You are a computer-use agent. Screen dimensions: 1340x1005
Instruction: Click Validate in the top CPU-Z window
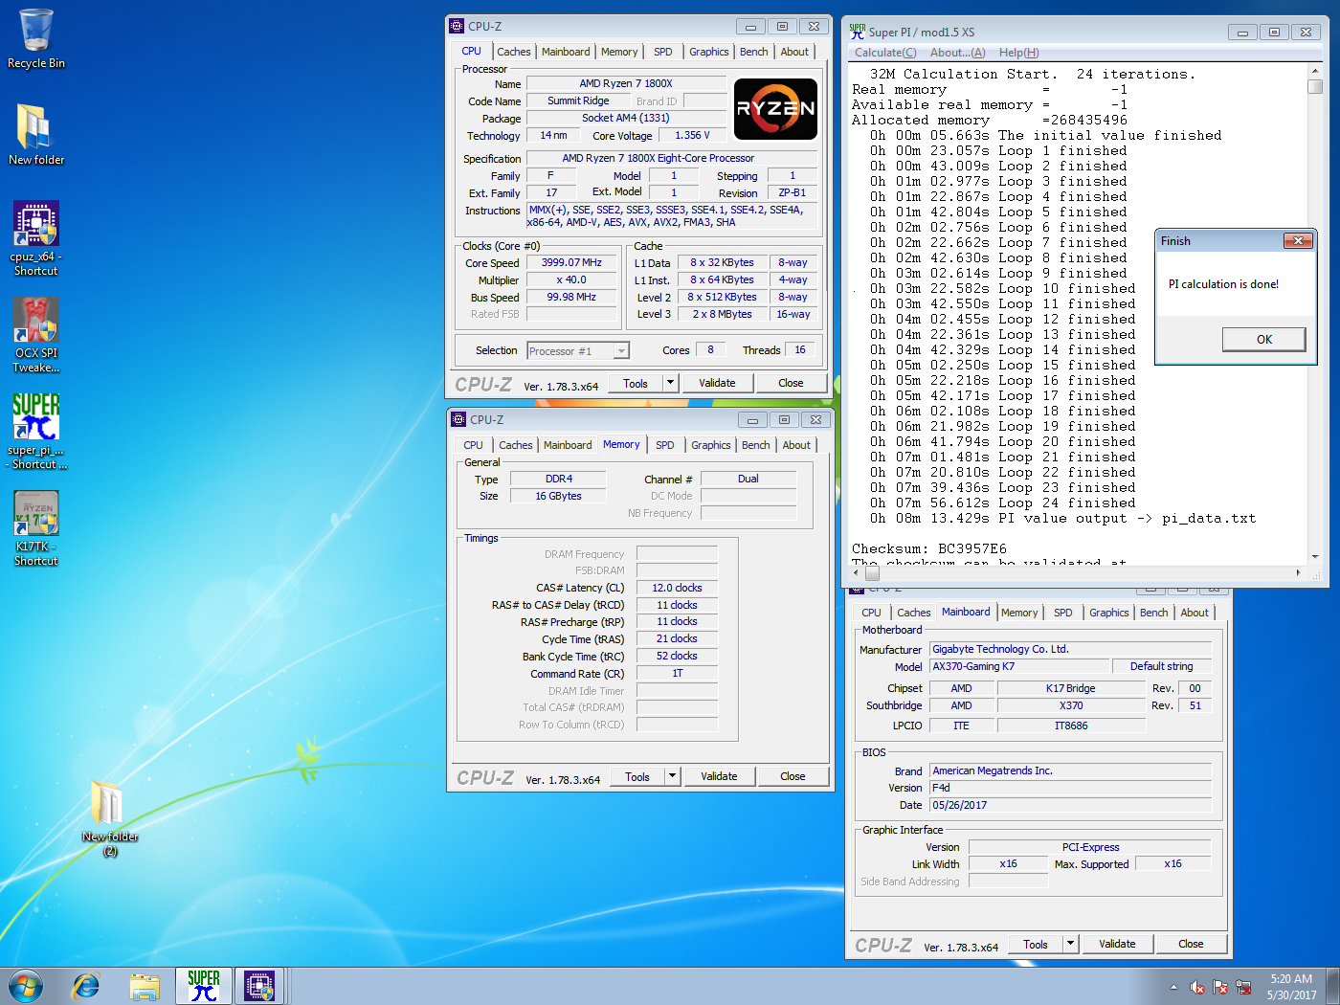(x=717, y=384)
